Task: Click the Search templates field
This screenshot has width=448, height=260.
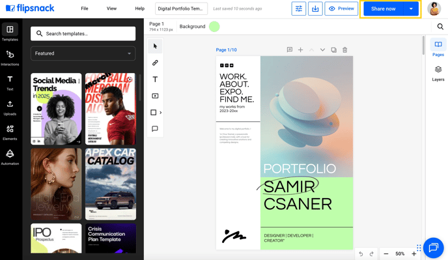Action: coord(83,34)
